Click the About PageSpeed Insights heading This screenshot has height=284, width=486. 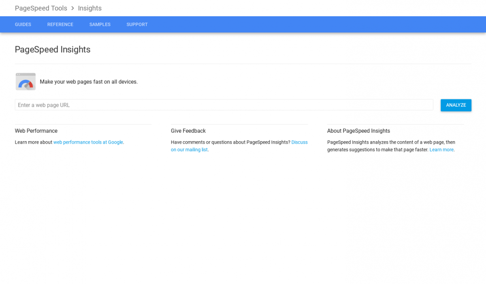[x=358, y=131]
